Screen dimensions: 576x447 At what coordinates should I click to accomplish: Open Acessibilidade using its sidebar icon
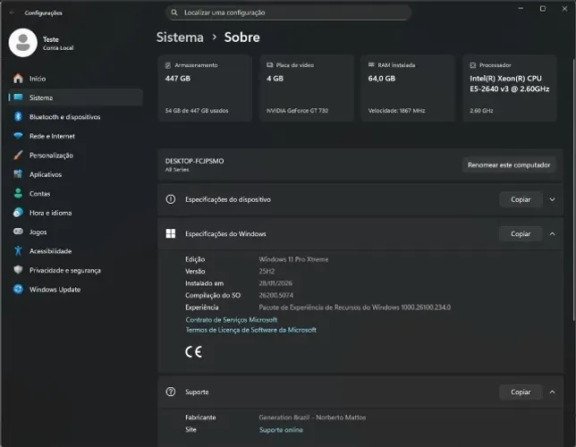[18, 251]
